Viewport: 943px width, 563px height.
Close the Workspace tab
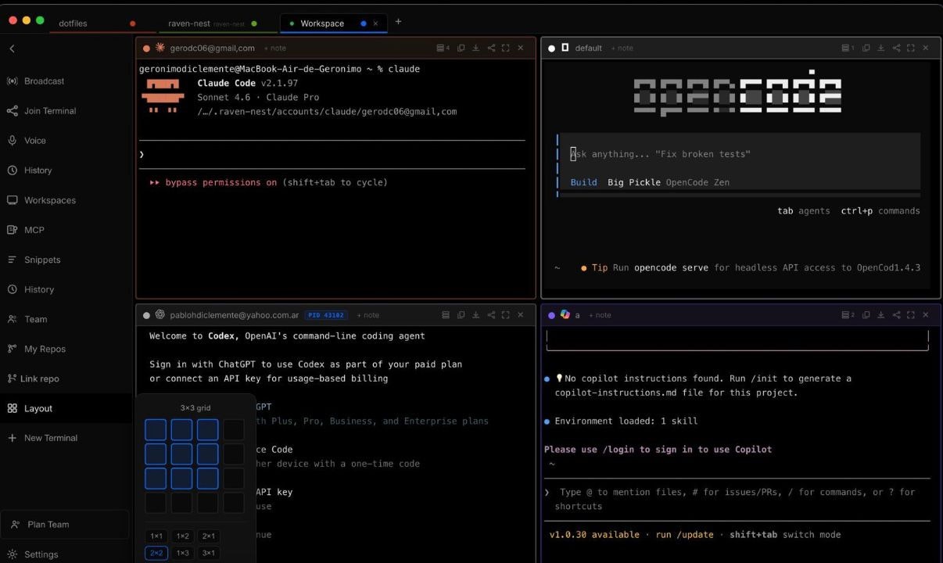(x=375, y=23)
